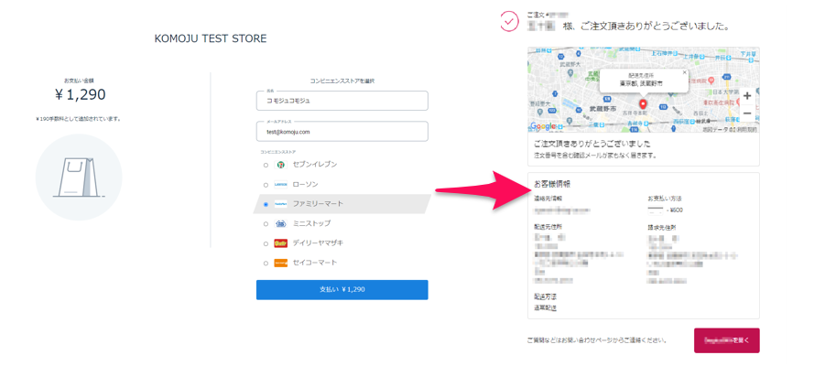Image resolution: width=825 pixels, height=366 pixels.
Task: Select the FamilyMart radio button
Action: pos(266,204)
